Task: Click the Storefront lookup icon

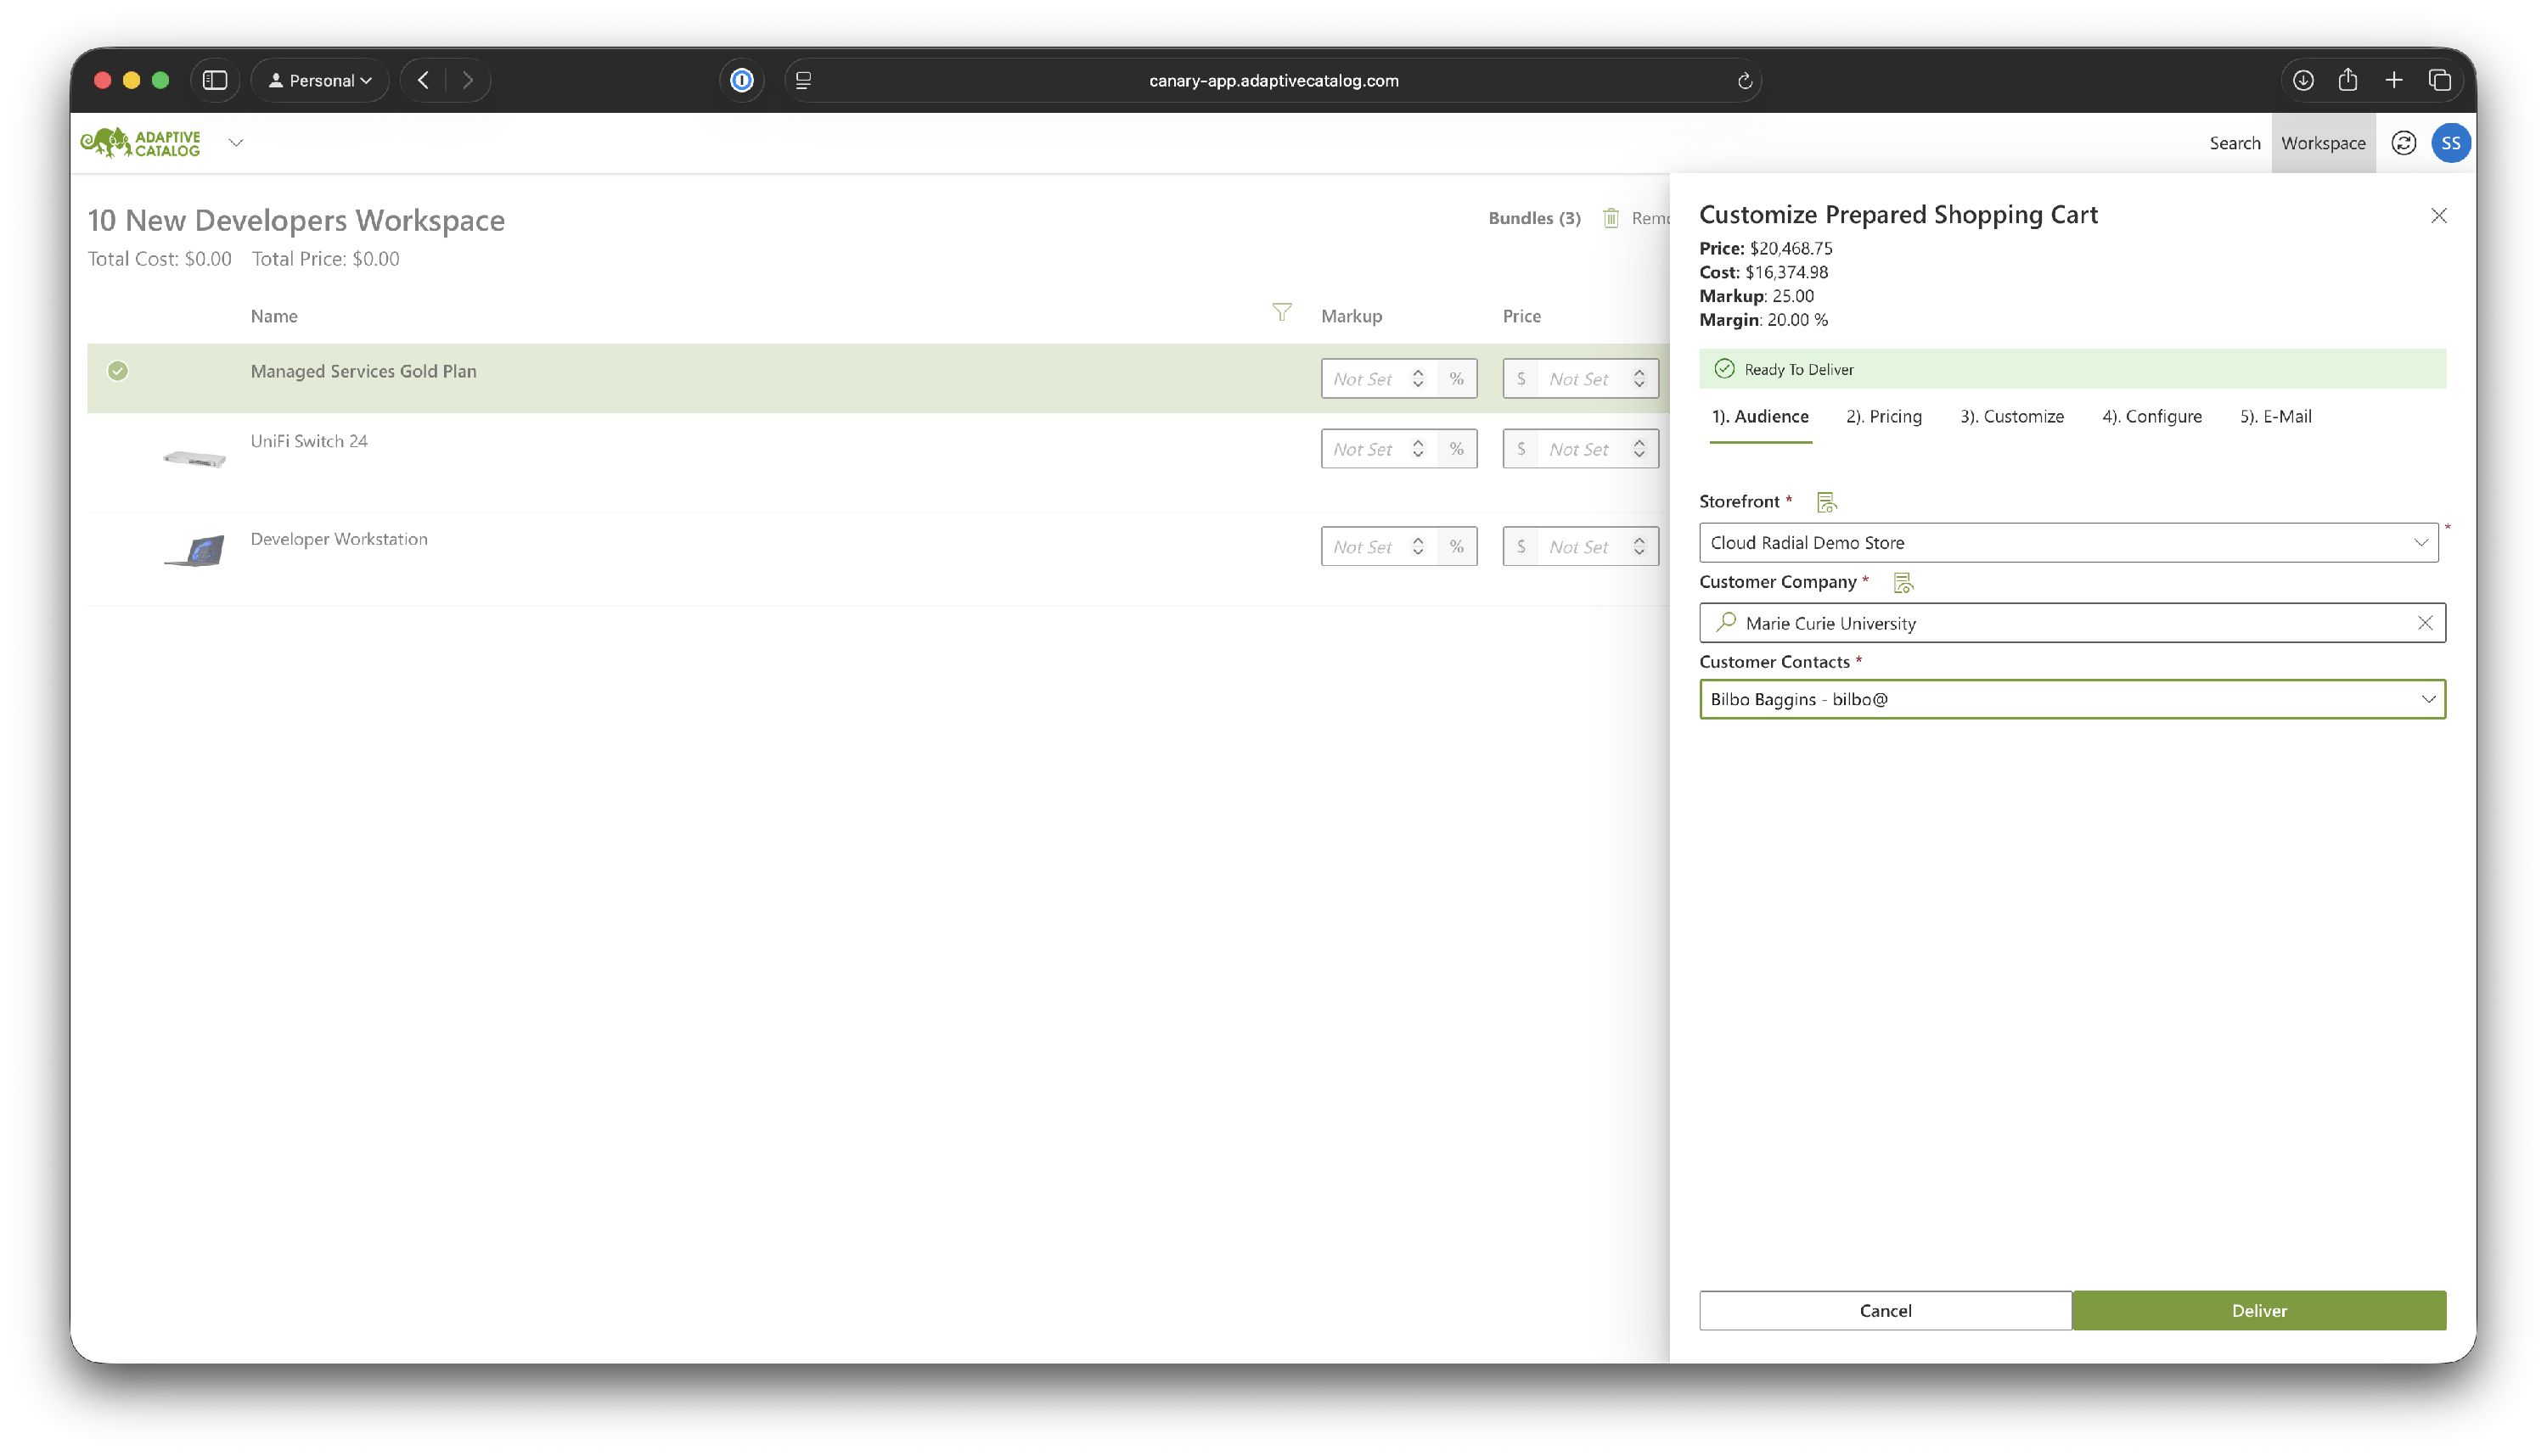Action: 1825,502
